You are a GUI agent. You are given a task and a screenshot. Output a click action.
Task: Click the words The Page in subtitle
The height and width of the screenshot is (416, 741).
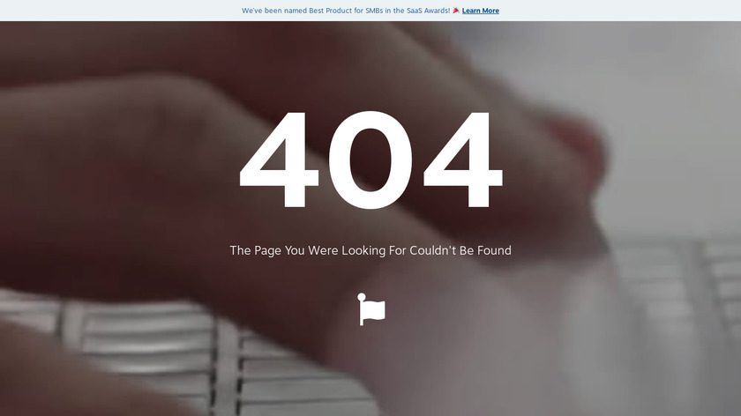point(255,250)
